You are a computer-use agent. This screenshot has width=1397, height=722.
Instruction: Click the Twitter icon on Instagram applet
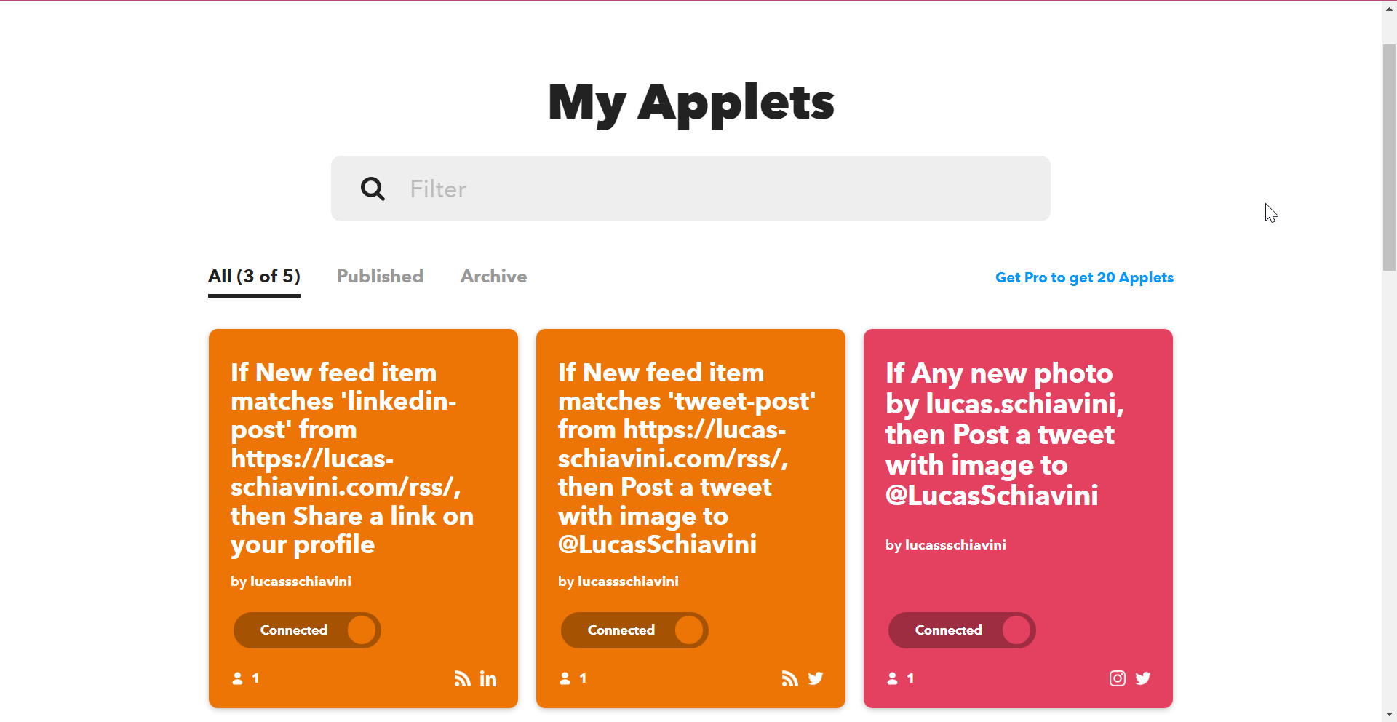(1143, 678)
